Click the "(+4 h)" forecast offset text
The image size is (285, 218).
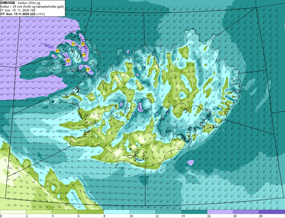[x=40, y=14]
